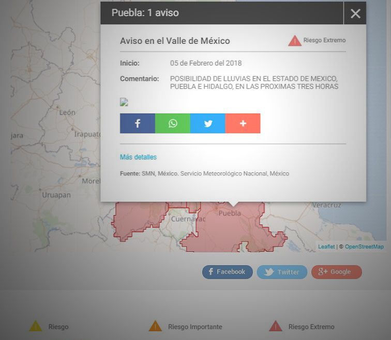Click the León city label on map
The height and width of the screenshot is (340, 391).
tap(67, 112)
